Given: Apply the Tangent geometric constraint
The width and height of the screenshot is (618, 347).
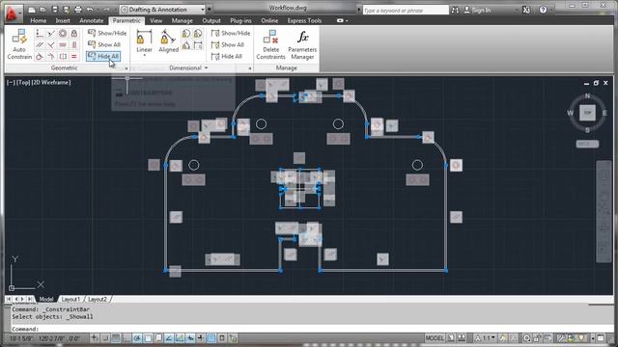Looking at the screenshot, I should coord(40,56).
